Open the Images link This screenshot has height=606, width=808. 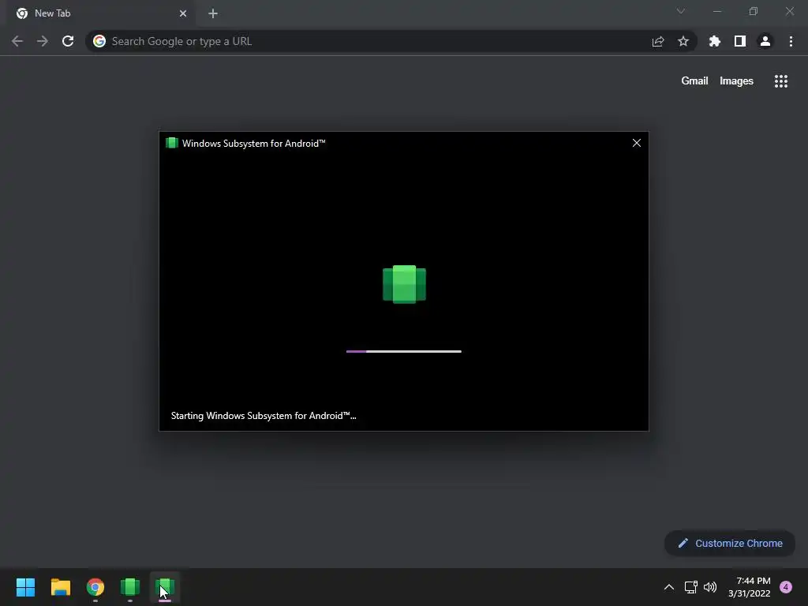coord(736,81)
